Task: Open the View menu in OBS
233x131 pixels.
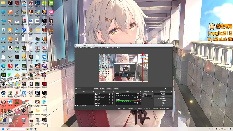Action: (87, 47)
